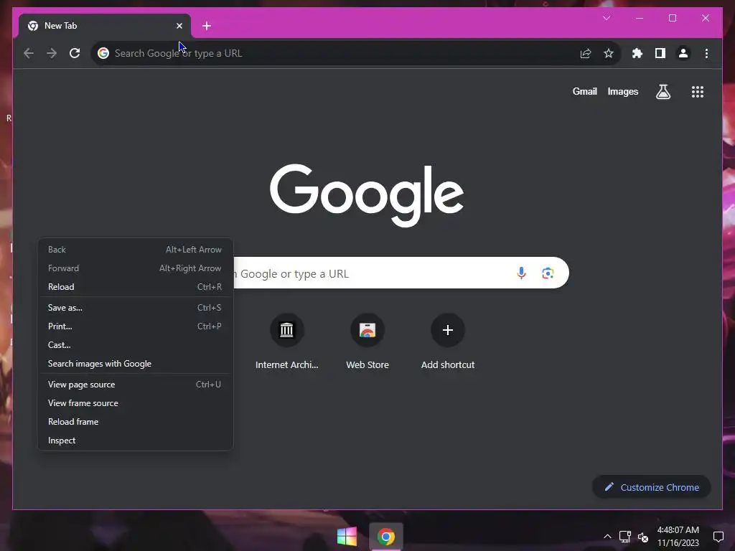Click the Customize Chrome button
Screen dimensions: 735x551
(x=652, y=487)
